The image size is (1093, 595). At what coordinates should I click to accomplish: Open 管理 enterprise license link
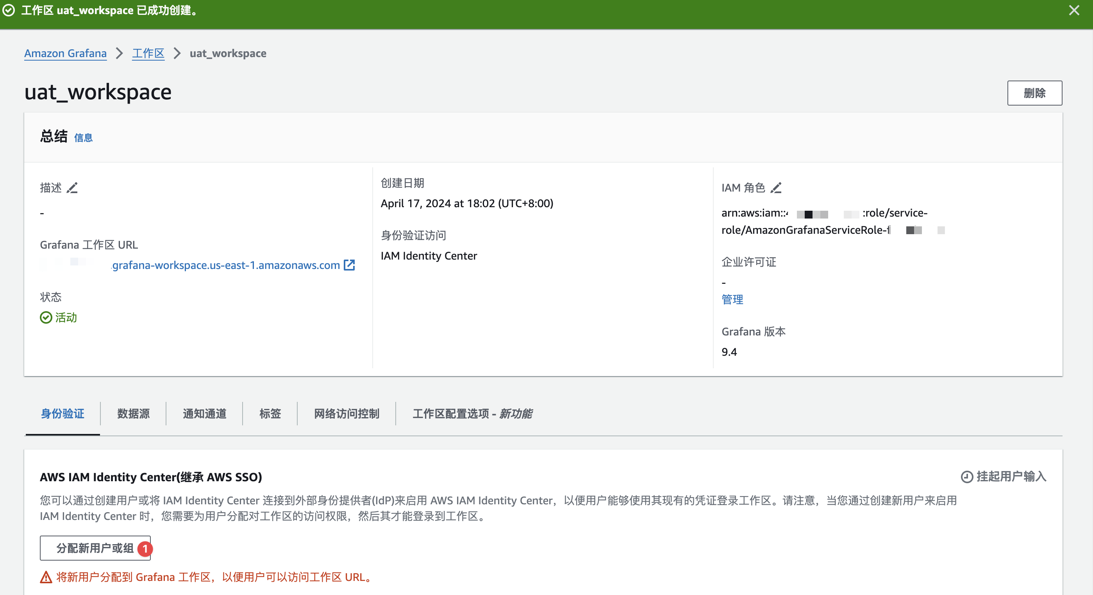pyautogui.click(x=732, y=299)
